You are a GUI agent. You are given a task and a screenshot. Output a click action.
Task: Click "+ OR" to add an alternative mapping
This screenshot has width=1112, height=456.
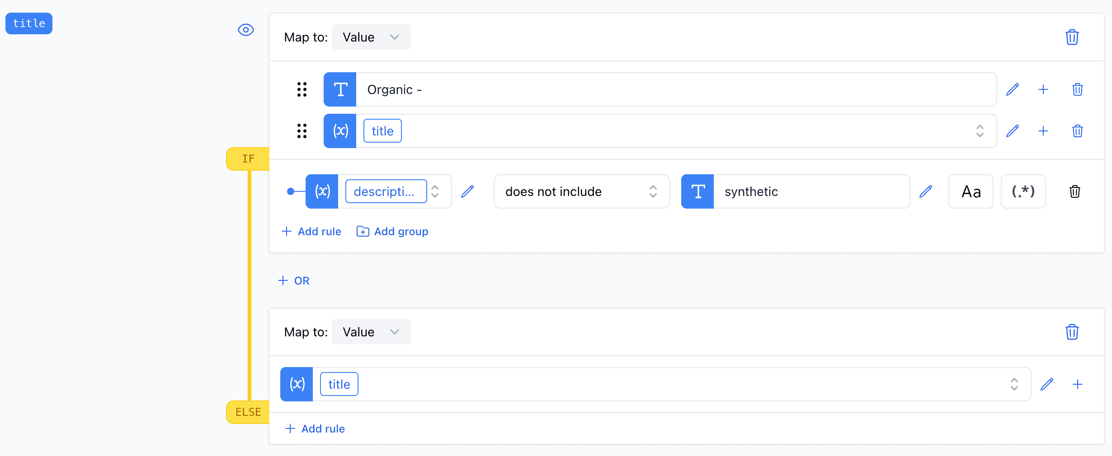293,280
